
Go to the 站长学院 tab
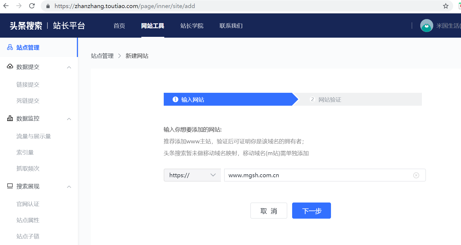point(192,26)
